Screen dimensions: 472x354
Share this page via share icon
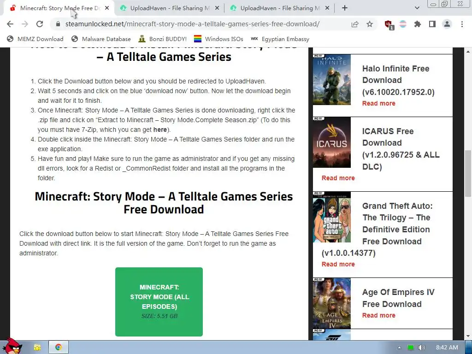pyautogui.click(x=355, y=24)
